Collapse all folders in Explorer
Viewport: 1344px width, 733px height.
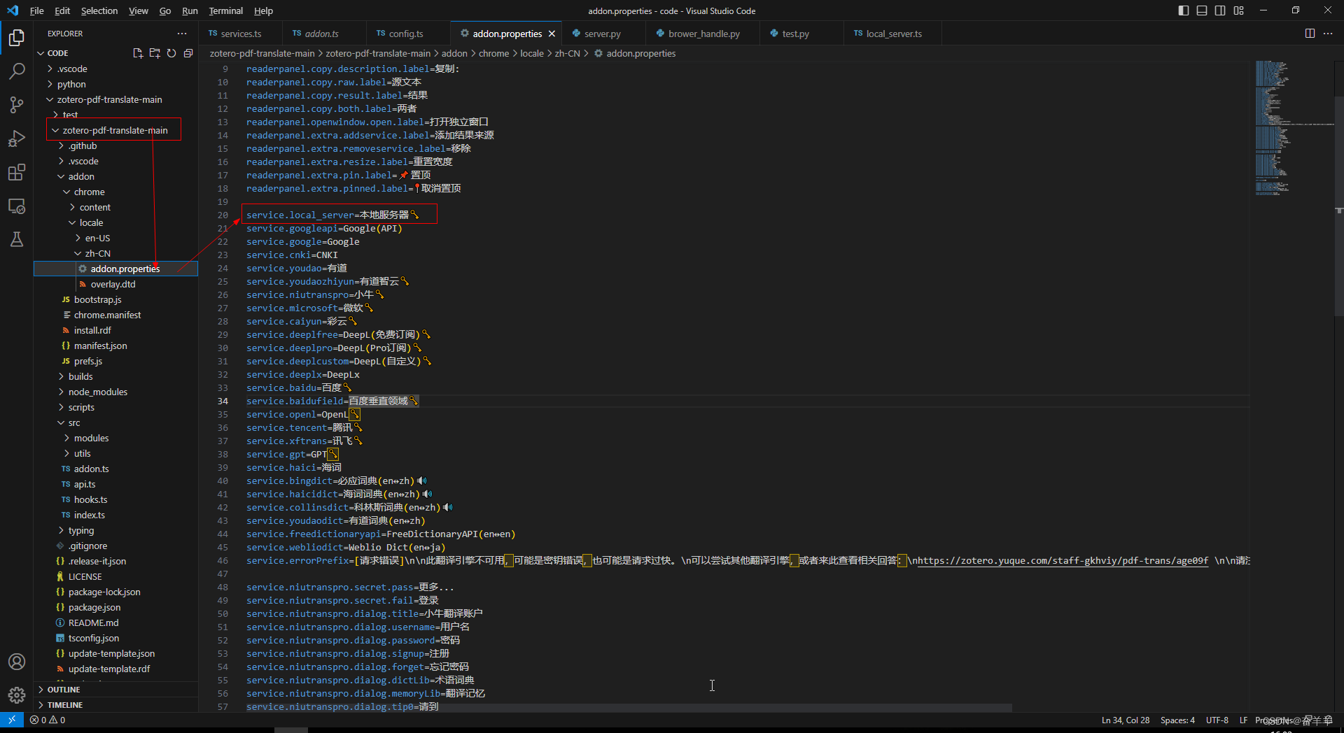click(188, 53)
